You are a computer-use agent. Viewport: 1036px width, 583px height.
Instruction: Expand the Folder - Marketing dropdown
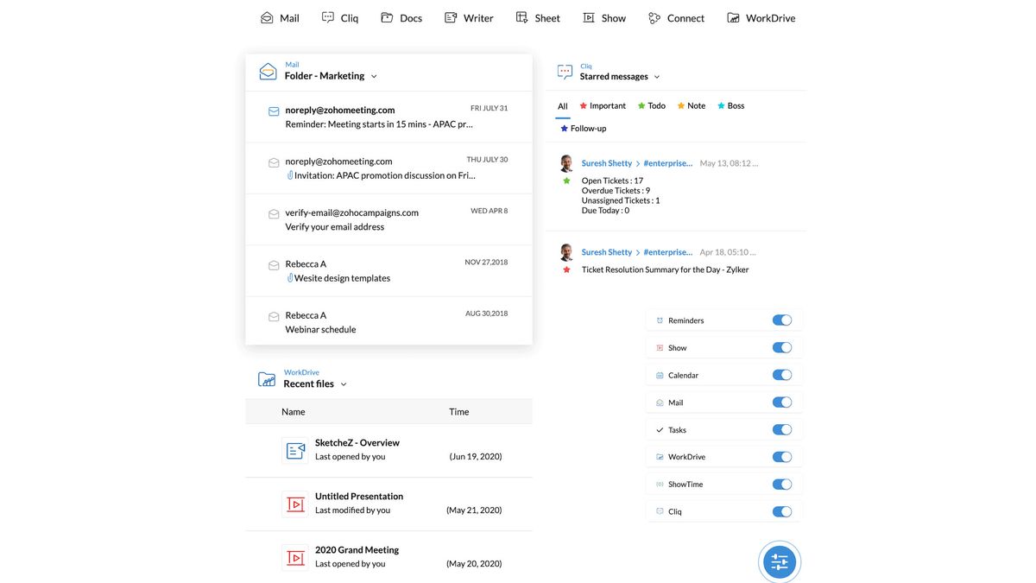pos(373,76)
